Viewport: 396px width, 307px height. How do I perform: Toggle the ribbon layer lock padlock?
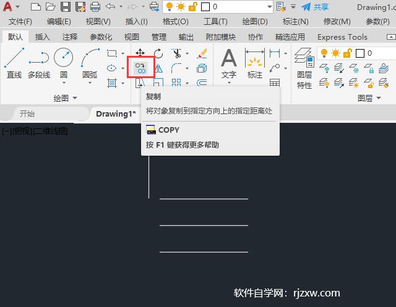tap(348, 53)
